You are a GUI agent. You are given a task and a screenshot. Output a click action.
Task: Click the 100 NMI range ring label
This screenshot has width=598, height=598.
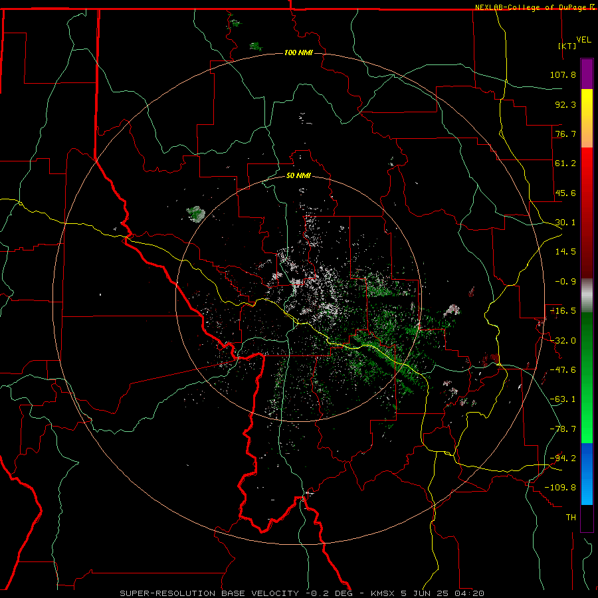tap(298, 52)
